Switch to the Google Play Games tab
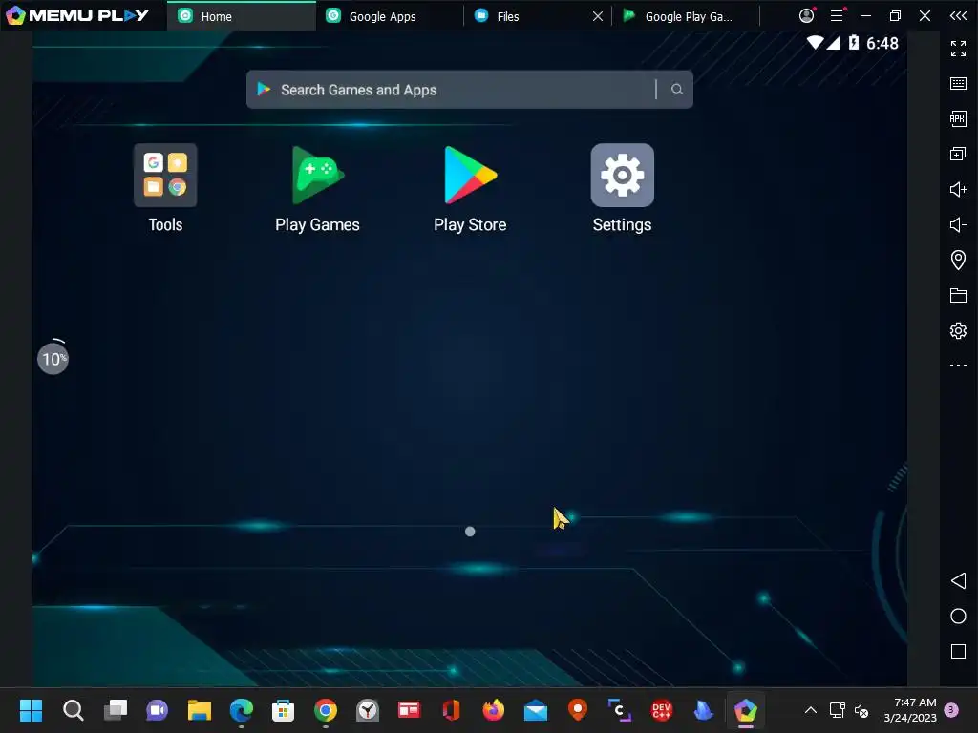 pyautogui.click(x=686, y=16)
